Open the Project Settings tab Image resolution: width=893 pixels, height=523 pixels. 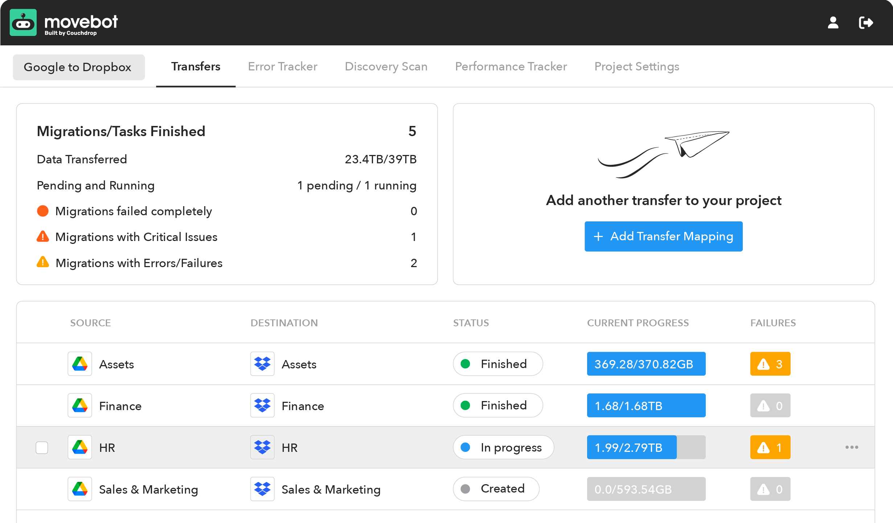(636, 66)
